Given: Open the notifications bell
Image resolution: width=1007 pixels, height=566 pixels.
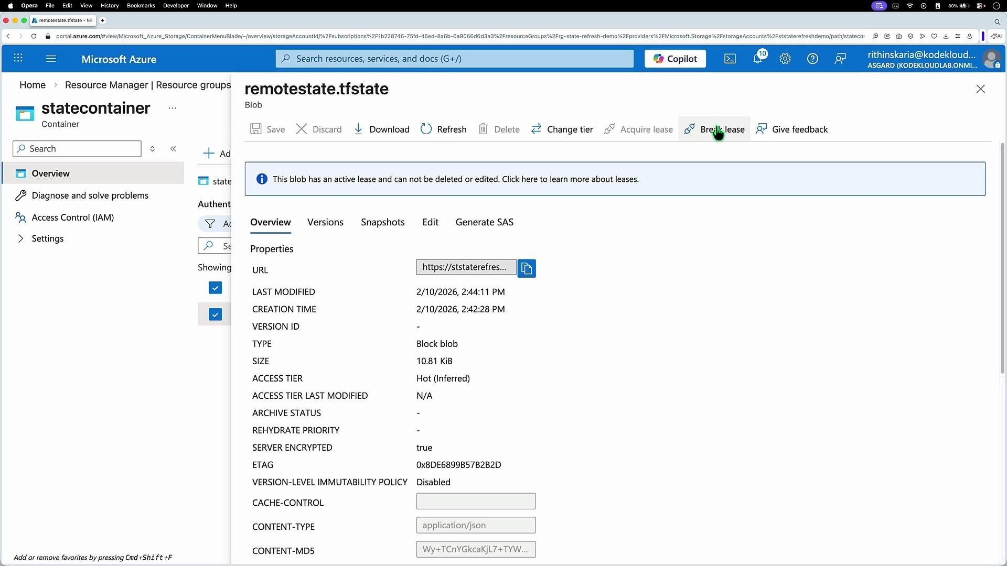Looking at the screenshot, I should 758,58.
